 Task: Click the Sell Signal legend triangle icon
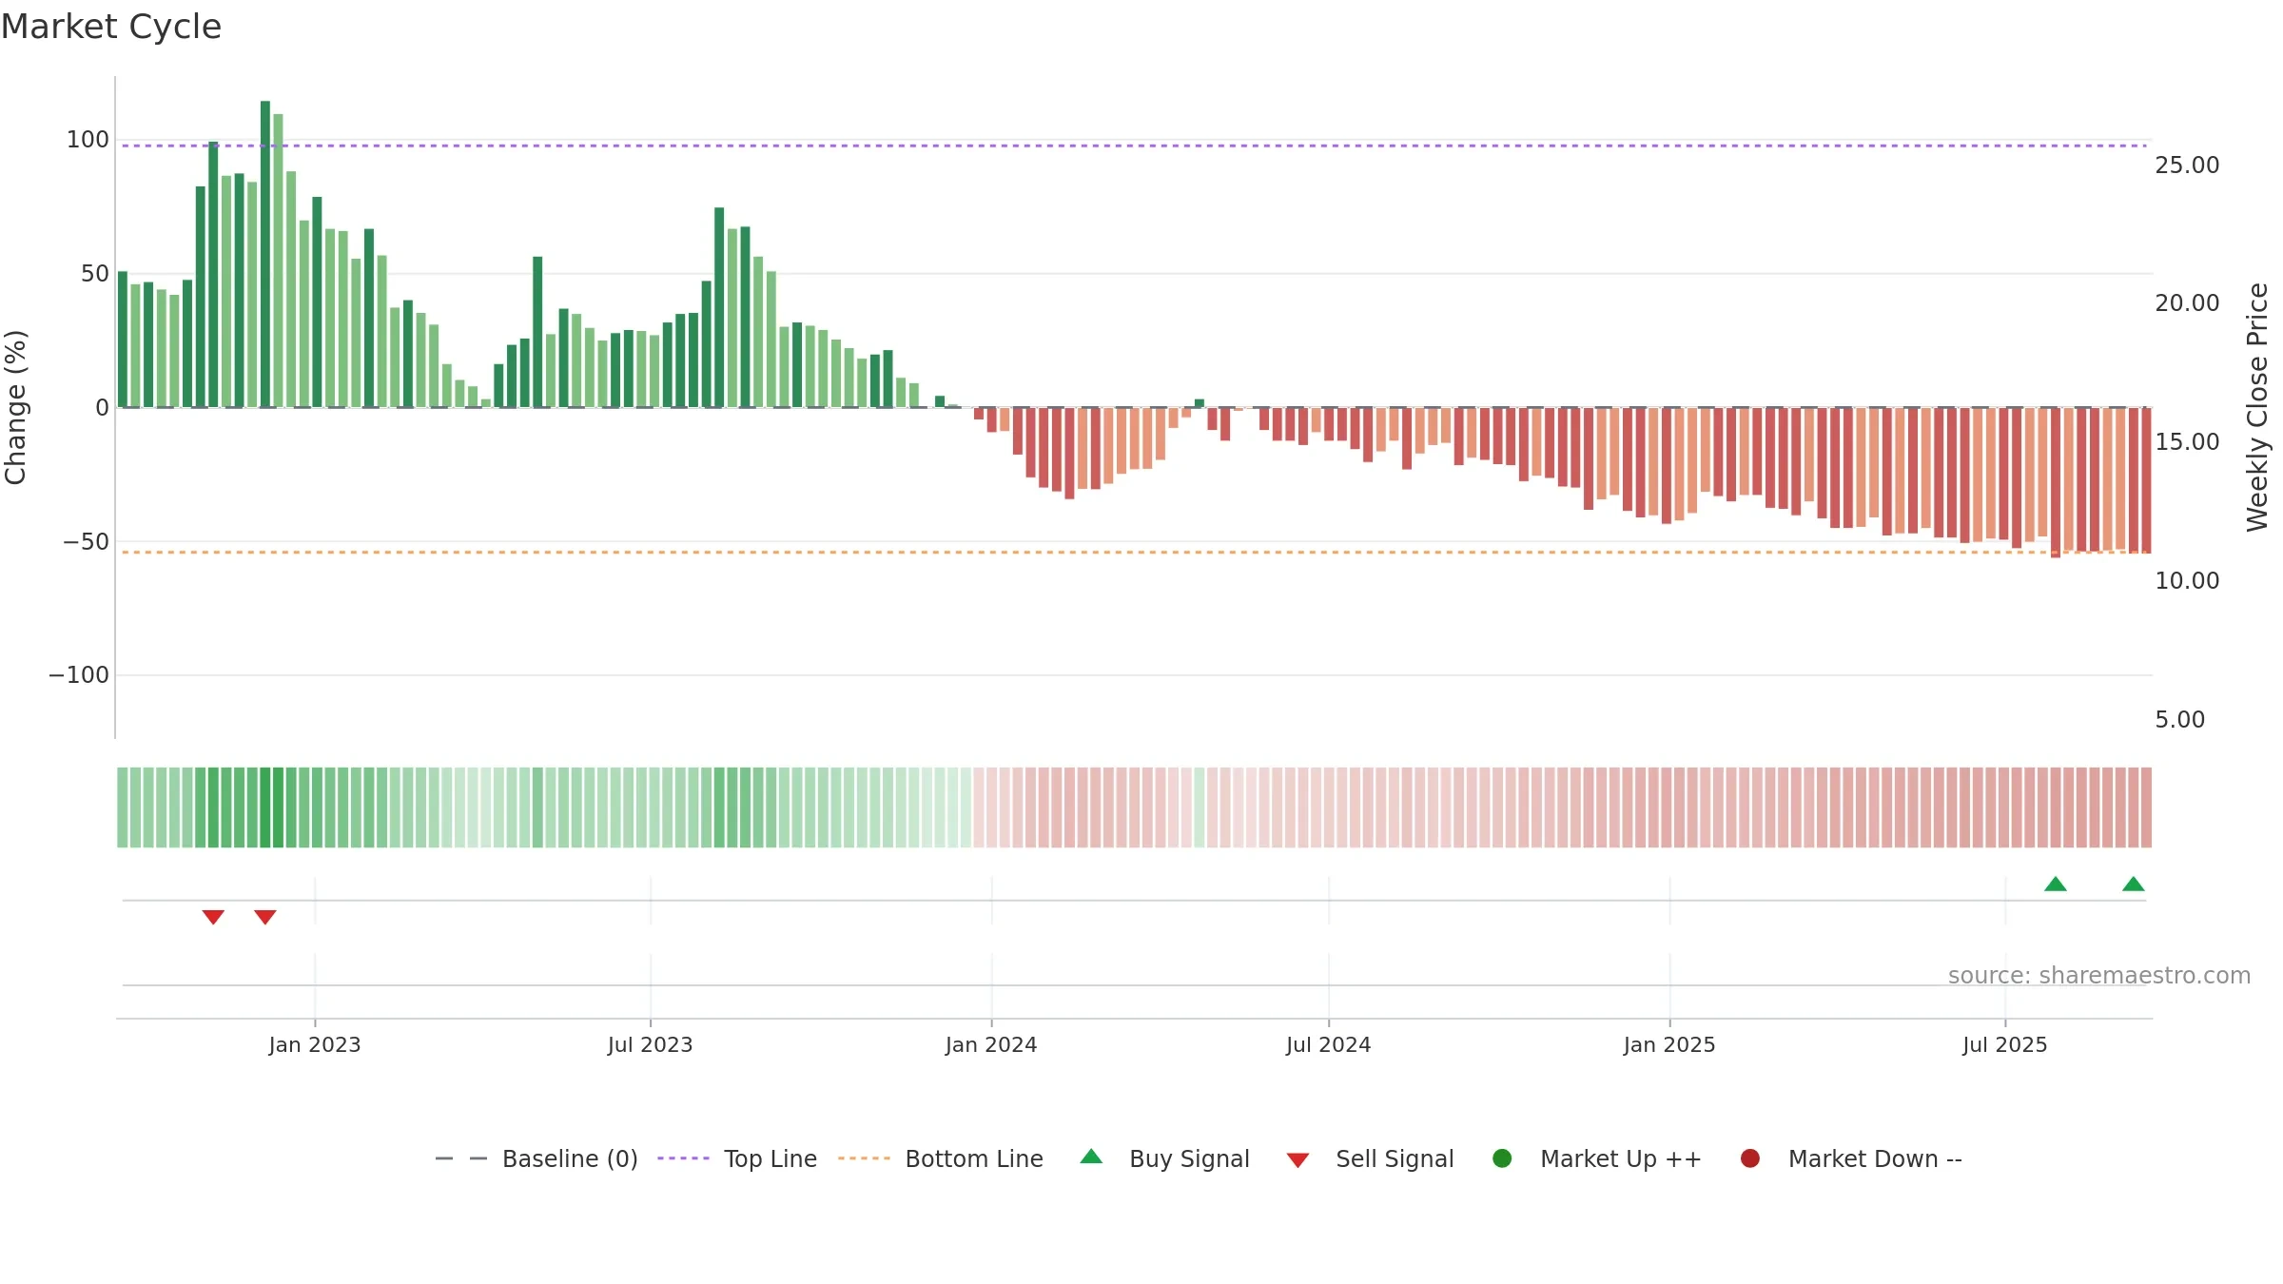pos(1298,1160)
